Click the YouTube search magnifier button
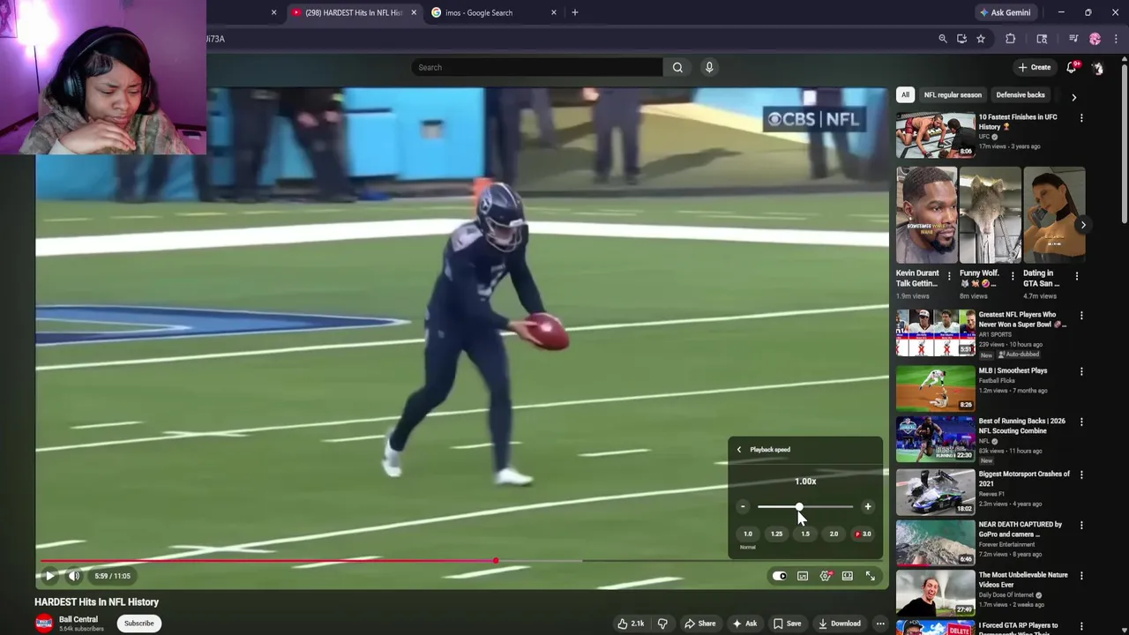Image resolution: width=1129 pixels, height=635 pixels. point(677,67)
